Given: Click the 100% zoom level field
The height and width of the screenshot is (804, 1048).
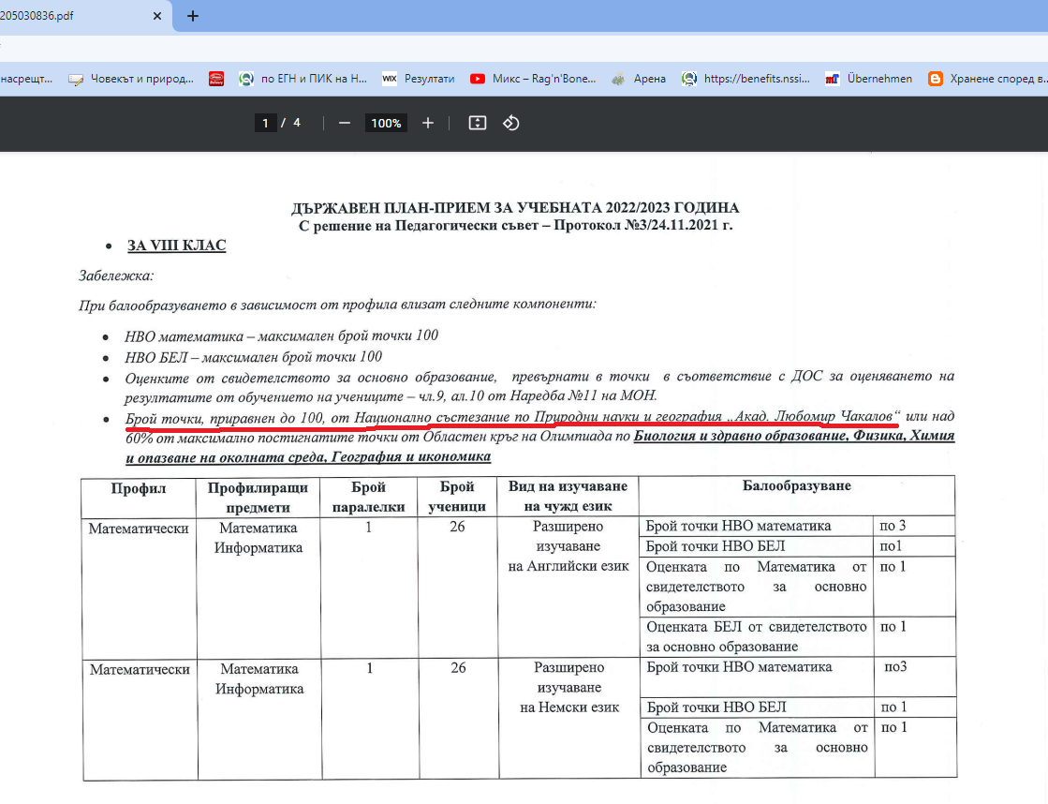Looking at the screenshot, I should point(385,124).
